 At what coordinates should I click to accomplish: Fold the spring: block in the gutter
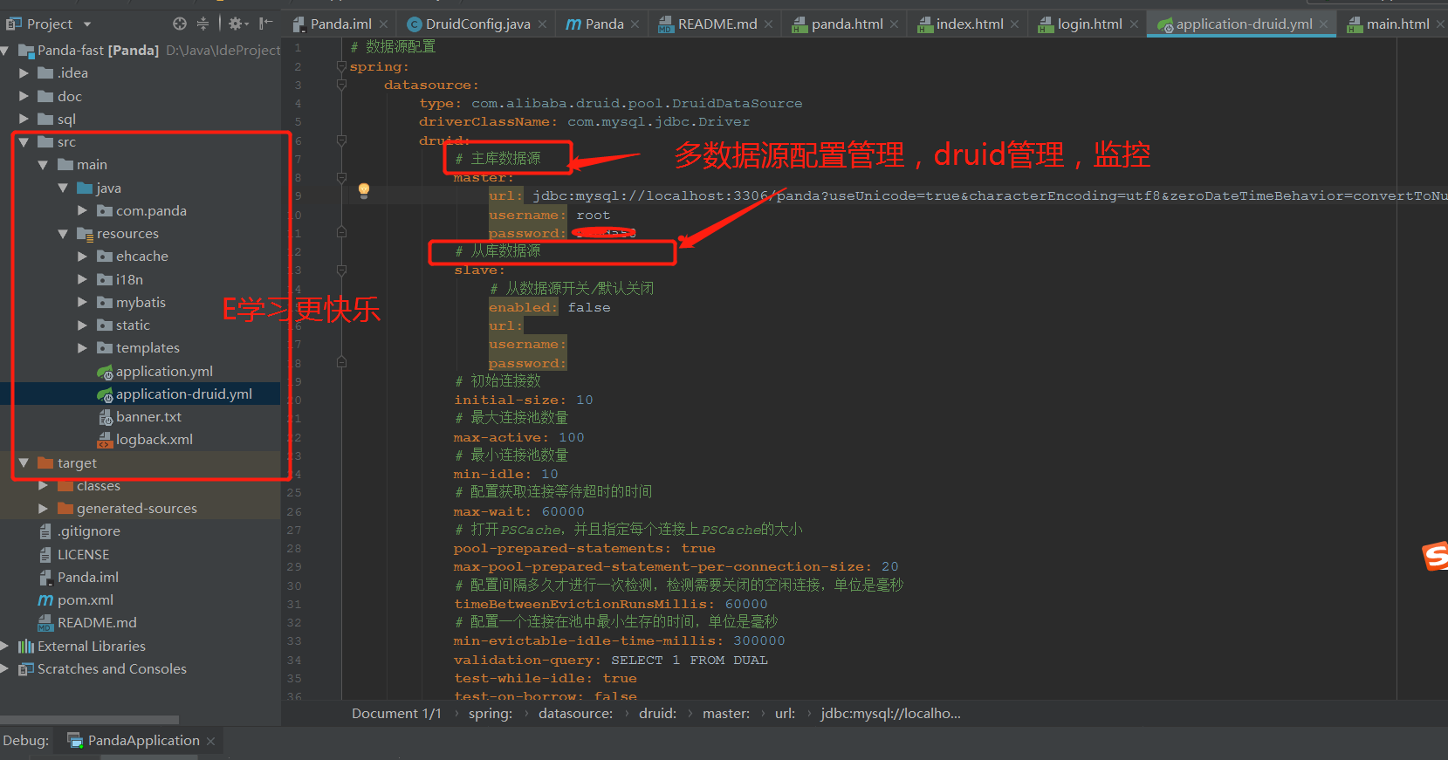341,66
